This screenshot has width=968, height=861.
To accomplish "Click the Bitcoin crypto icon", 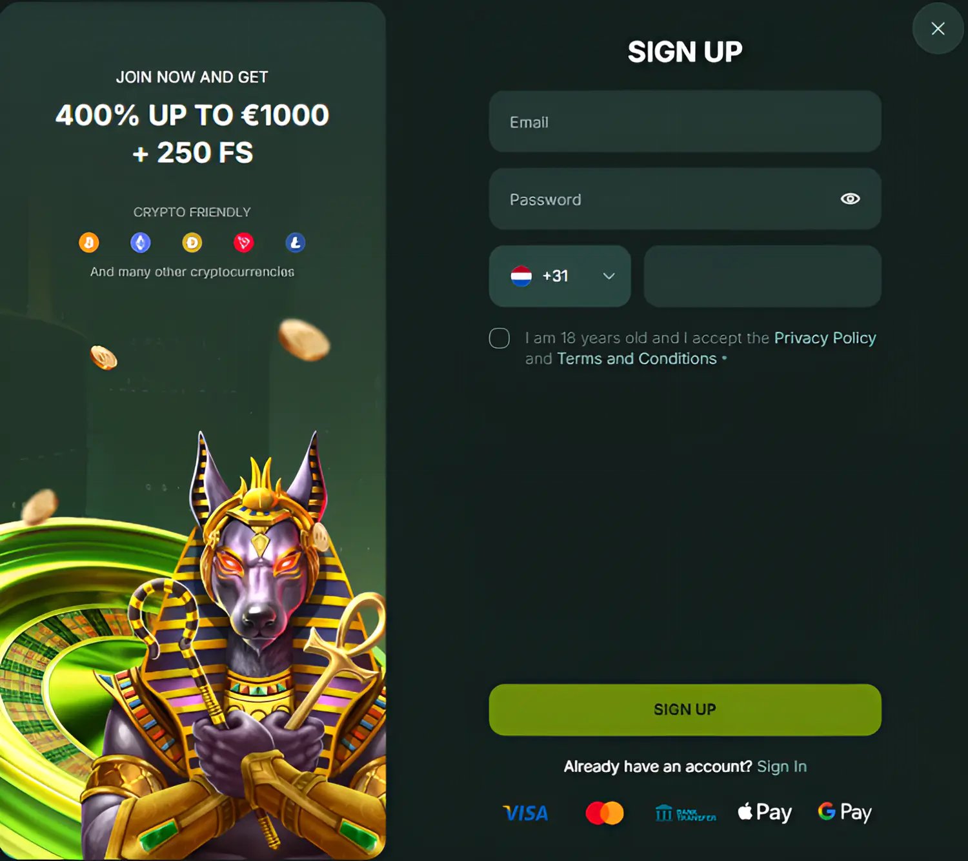I will (x=89, y=243).
